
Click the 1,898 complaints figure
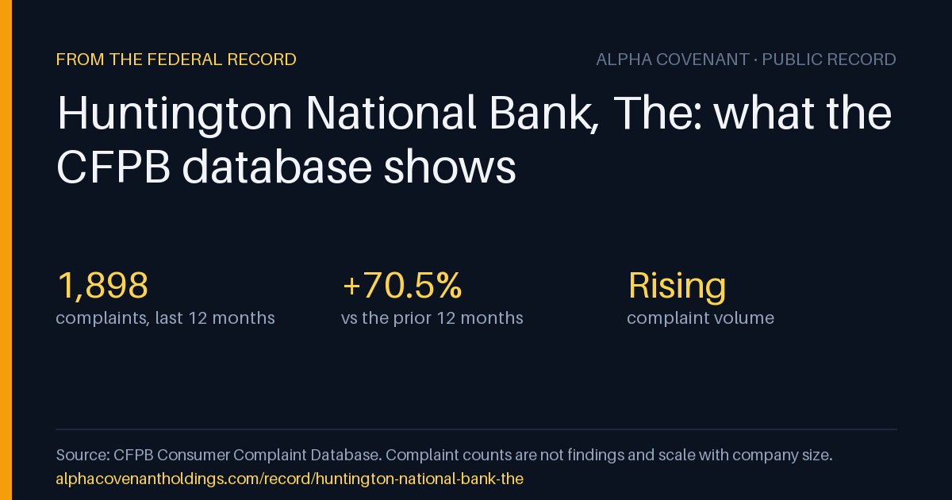[102, 286]
